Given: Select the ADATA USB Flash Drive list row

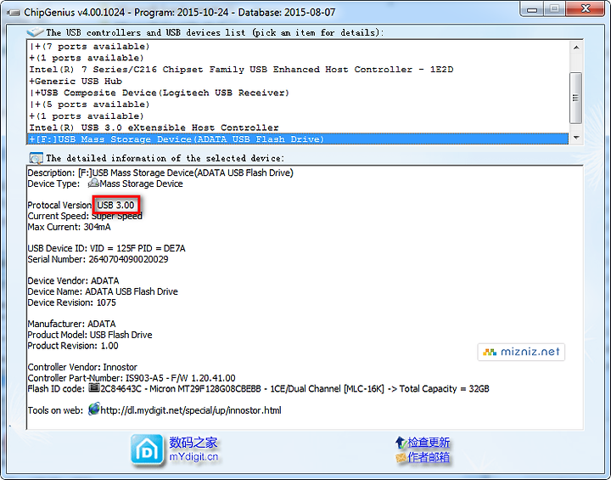Looking at the screenshot, I should pyautogui.click(x=298, y=139).
